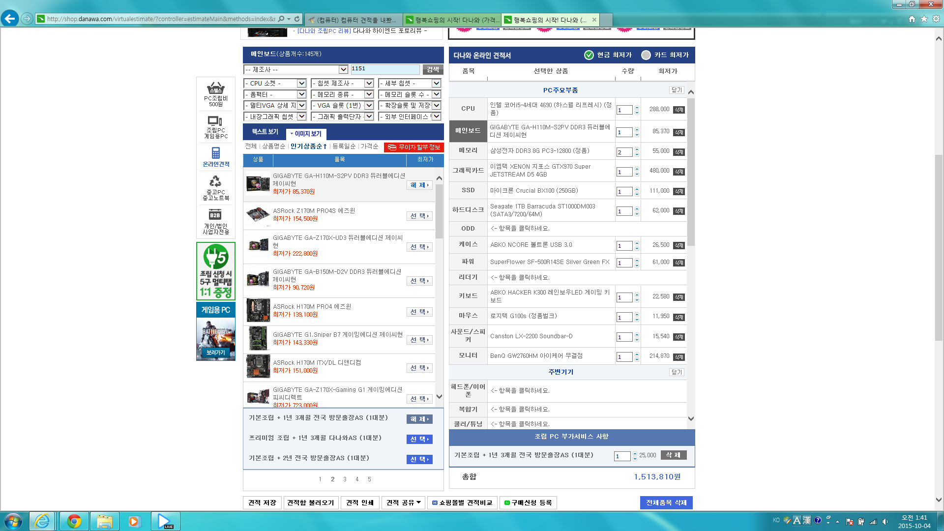
Task: Open the 조립PC 게임용PC sidebar icon
Action: (215, 121)
